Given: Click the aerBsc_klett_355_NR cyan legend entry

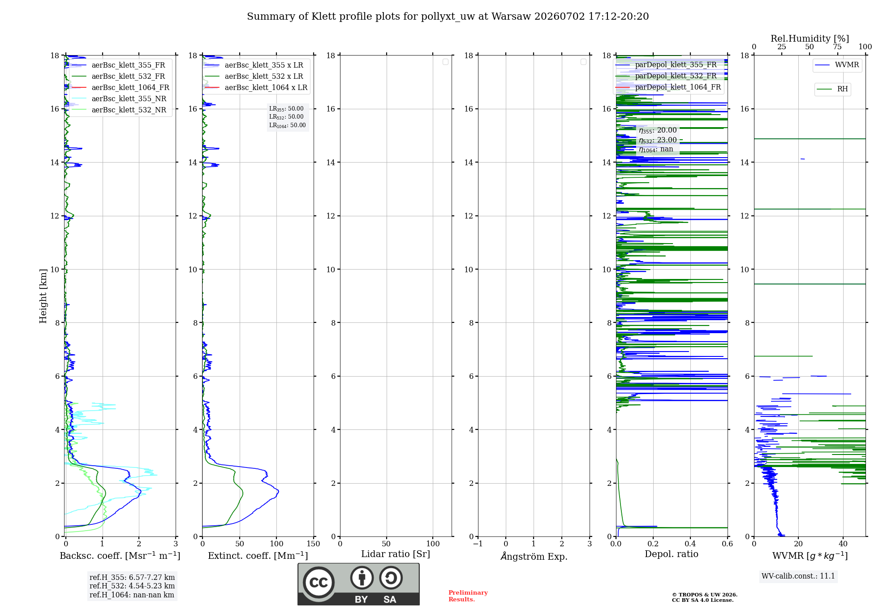Looking at the screenshot, I should (119, 99).
